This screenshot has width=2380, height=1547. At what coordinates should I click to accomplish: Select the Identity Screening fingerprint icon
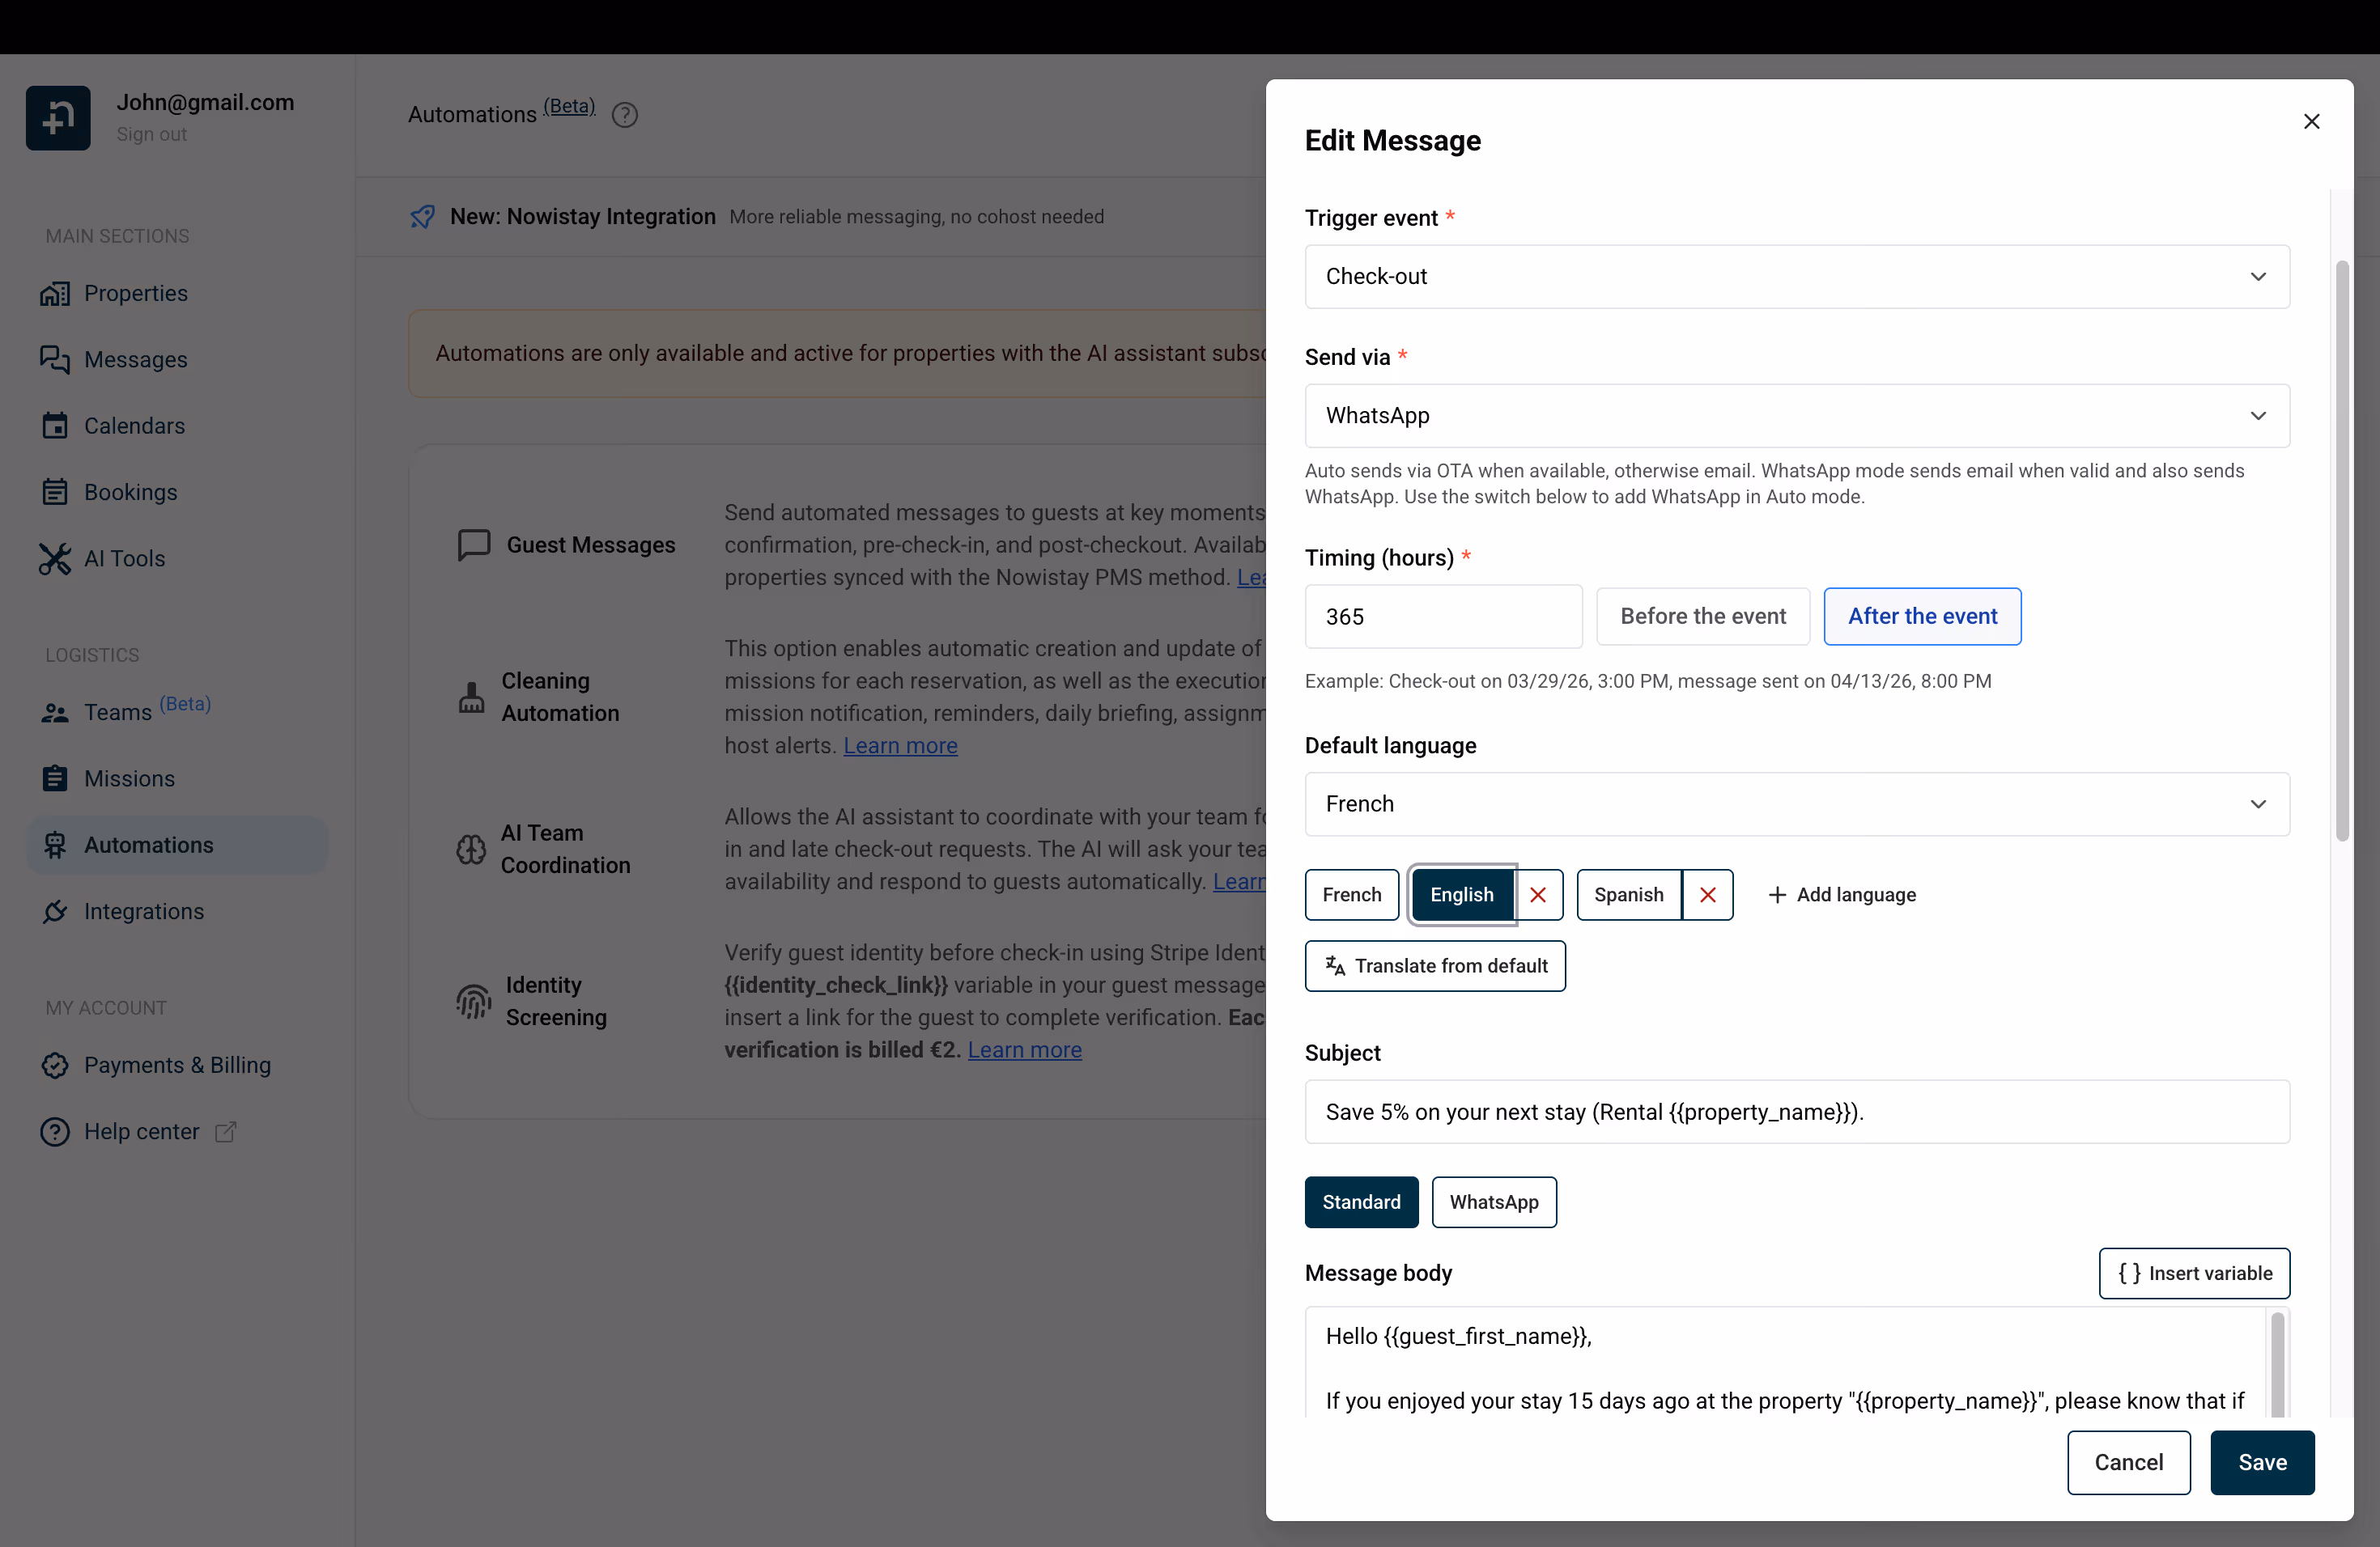tap(472, 1002)
